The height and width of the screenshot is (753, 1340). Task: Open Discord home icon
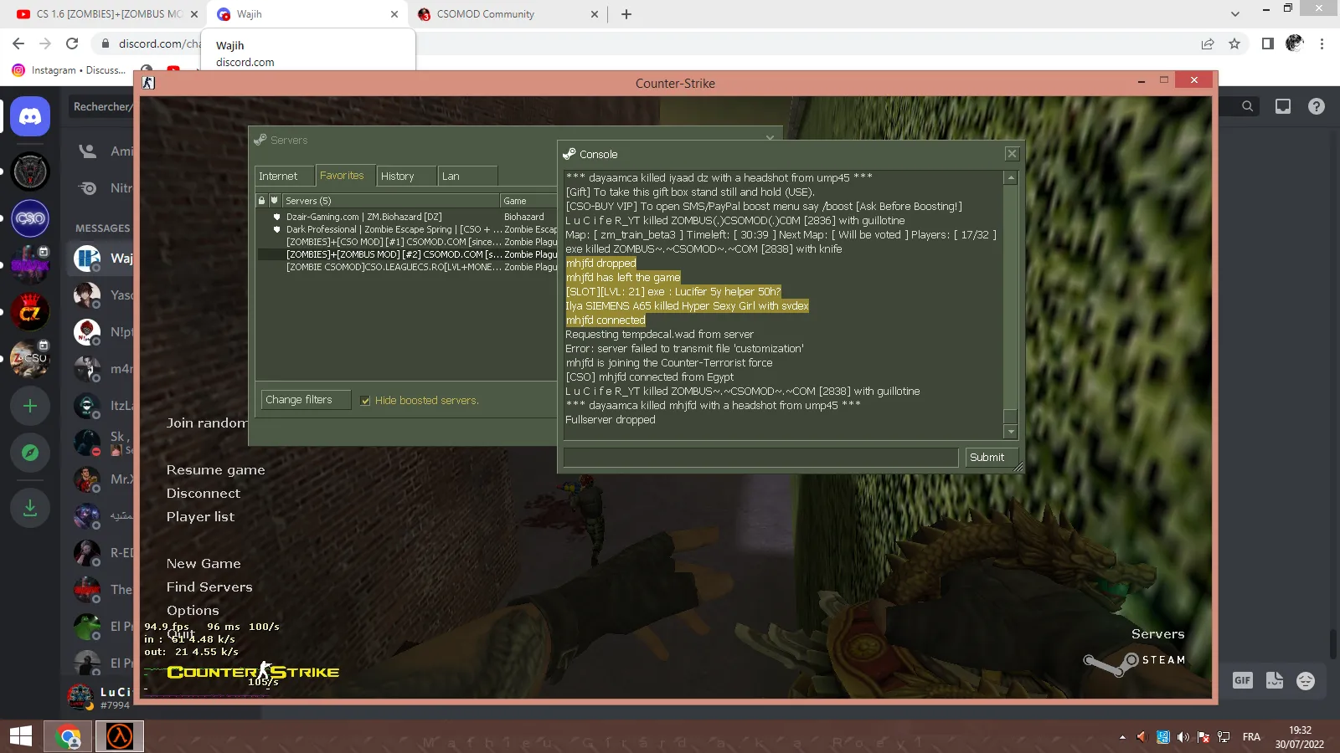click(30, 116)
